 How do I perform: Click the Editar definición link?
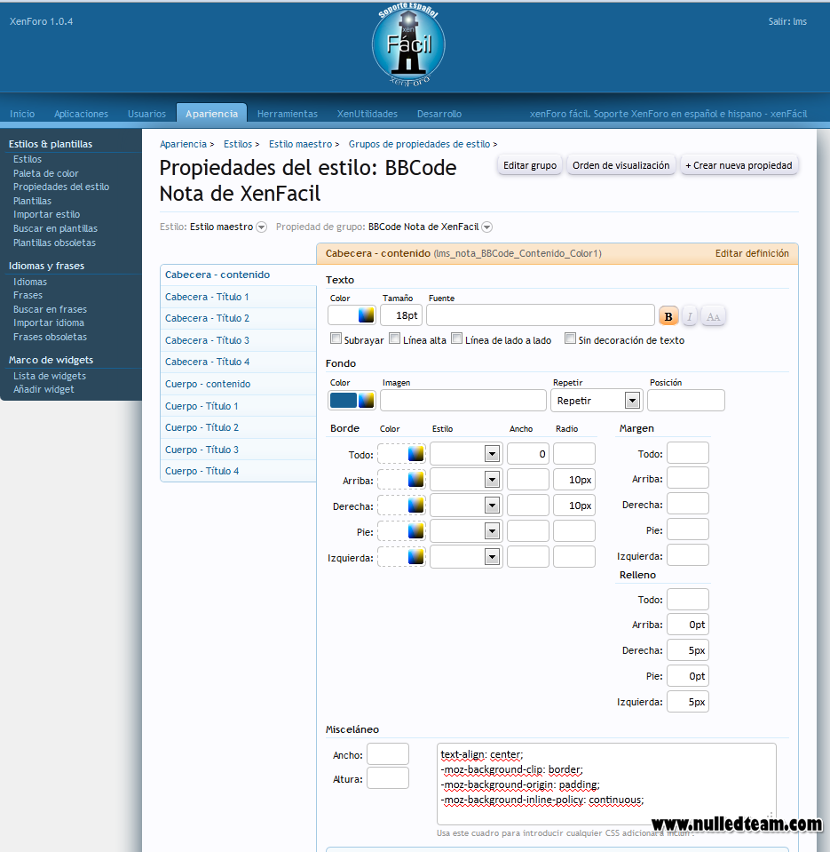(x=752, y=253)
